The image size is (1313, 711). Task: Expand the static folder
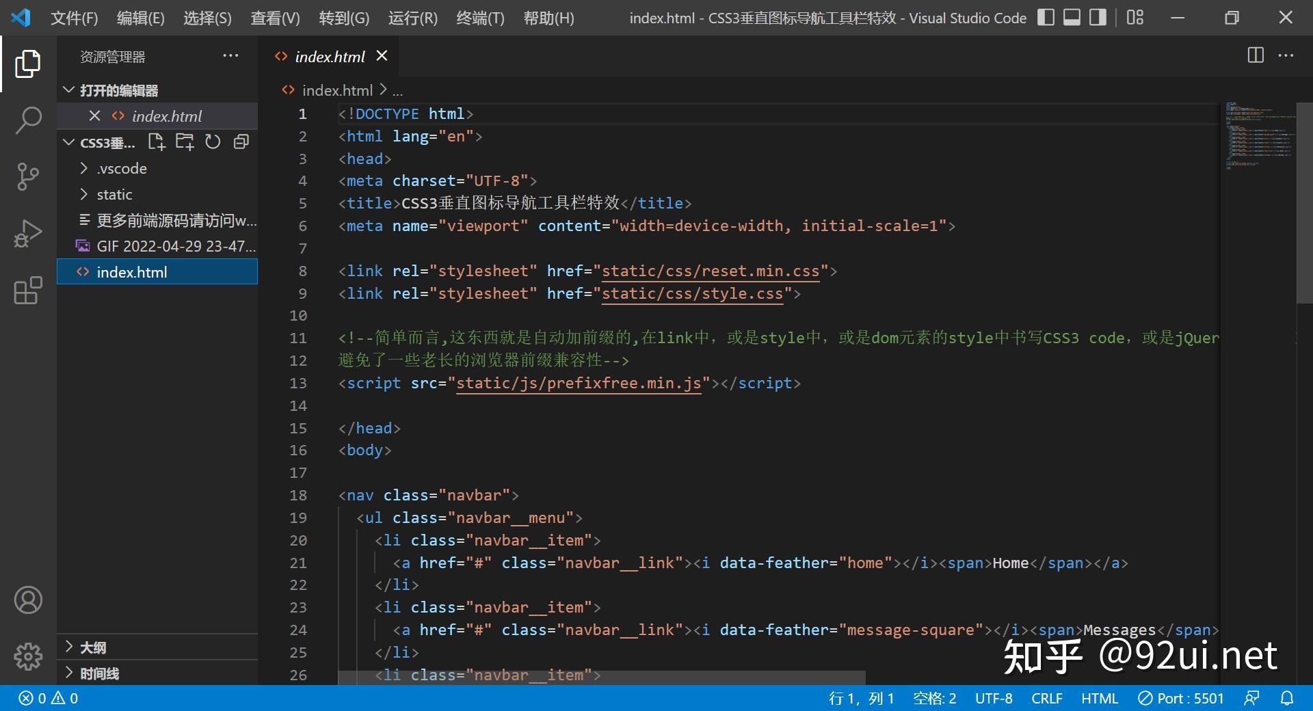tap(157, 194)
